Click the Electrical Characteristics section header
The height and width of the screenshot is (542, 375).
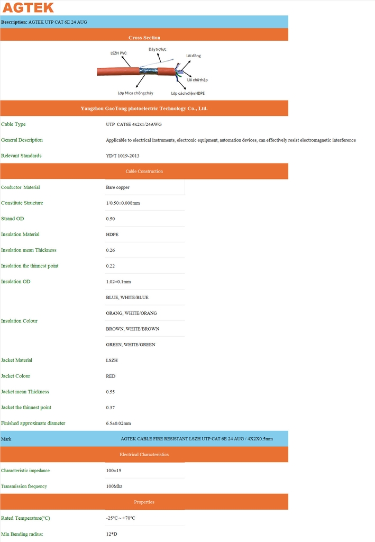[x=144, y=455]
